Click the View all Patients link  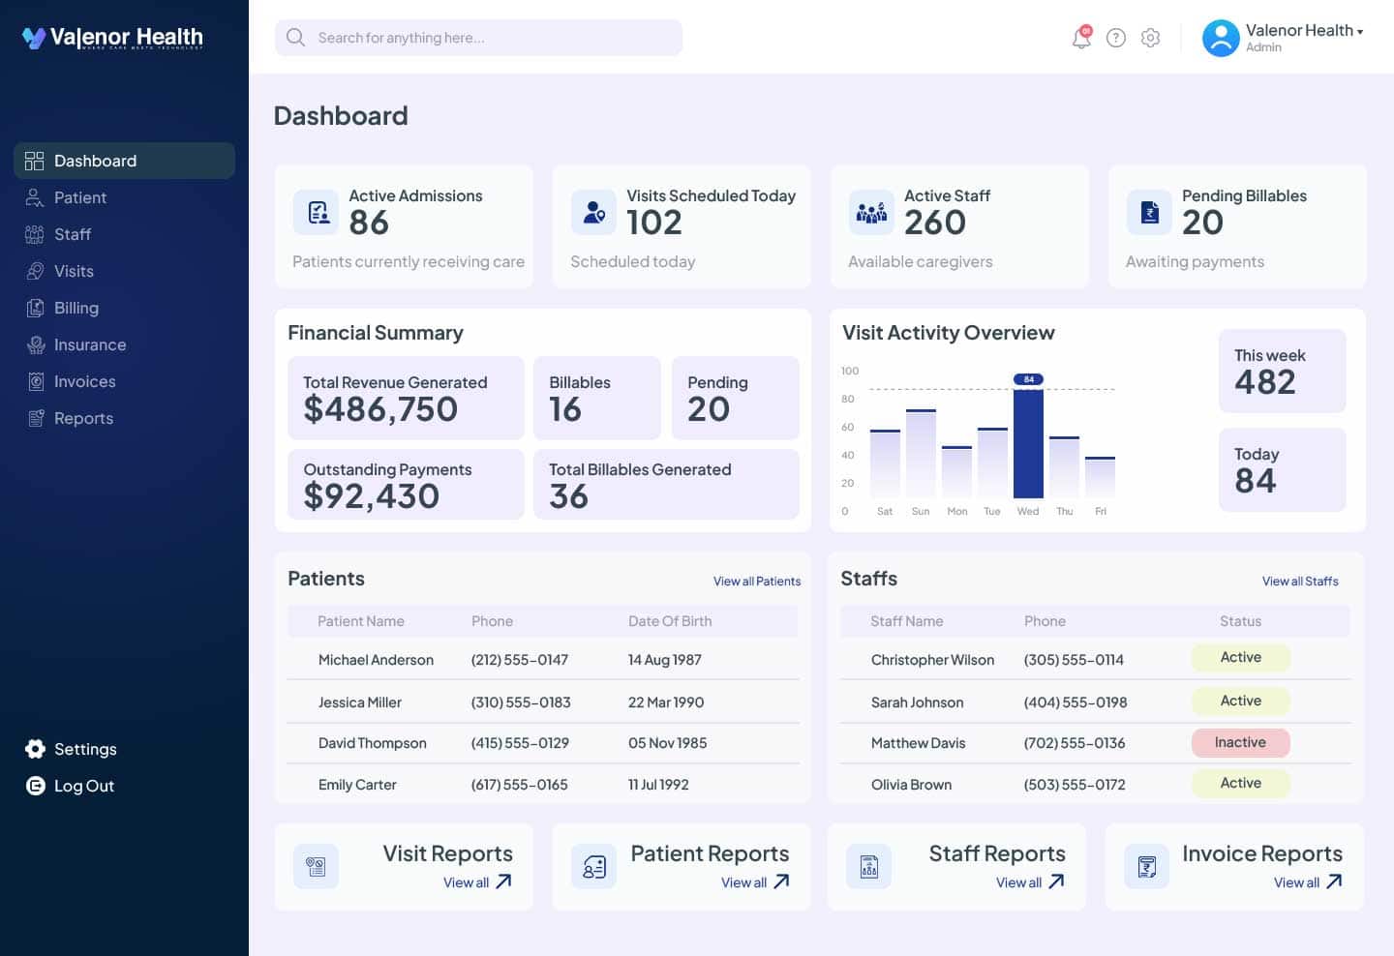pyautogui.click(x=757, y=582)
